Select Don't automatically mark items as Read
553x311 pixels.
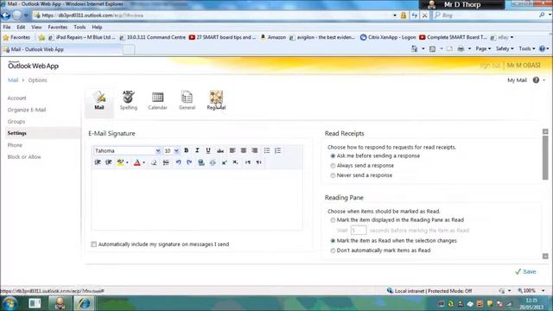point(333,251)
